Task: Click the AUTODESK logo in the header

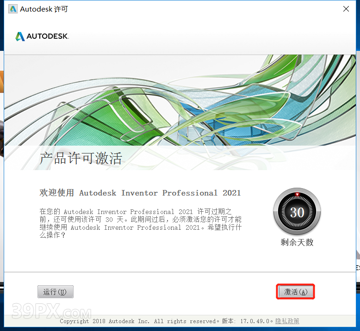Action: click(x=42, y=36)
